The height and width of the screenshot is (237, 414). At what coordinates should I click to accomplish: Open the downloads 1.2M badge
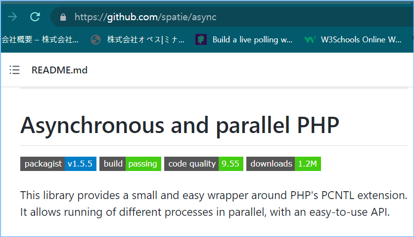click(x=283, y=164)
